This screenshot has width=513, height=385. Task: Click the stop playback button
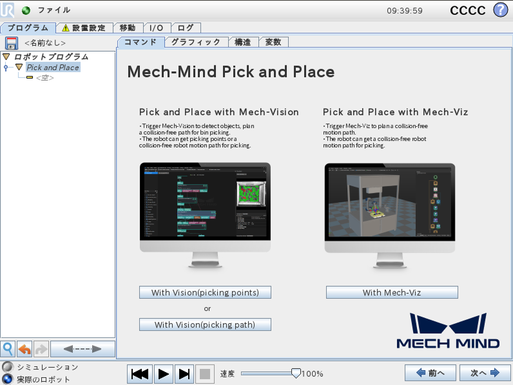click(x=205, y=374)
